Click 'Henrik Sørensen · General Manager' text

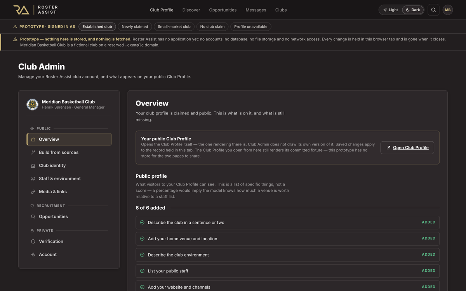pos(73,107)
